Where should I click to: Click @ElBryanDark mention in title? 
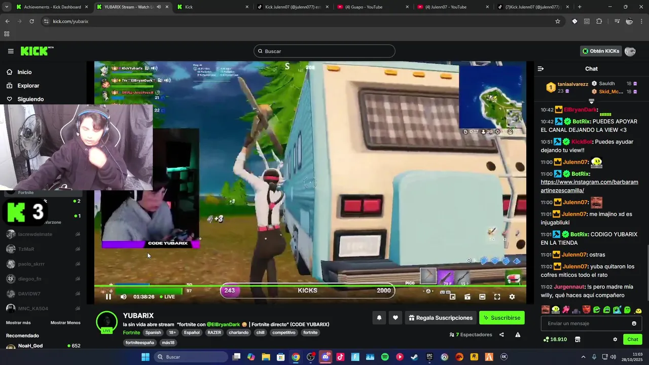(x=223, y=324)
